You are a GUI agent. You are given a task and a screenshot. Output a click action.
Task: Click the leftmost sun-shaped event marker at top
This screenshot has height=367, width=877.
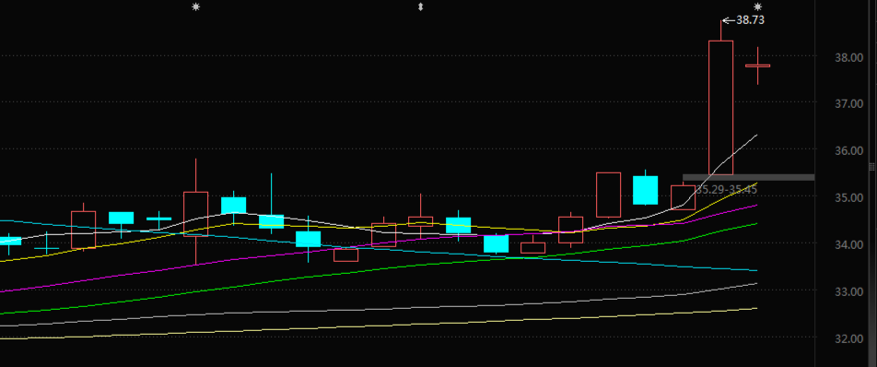[195, 7]
